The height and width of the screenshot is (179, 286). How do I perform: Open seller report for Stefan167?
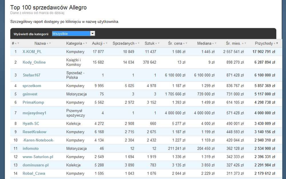point(31,75)
